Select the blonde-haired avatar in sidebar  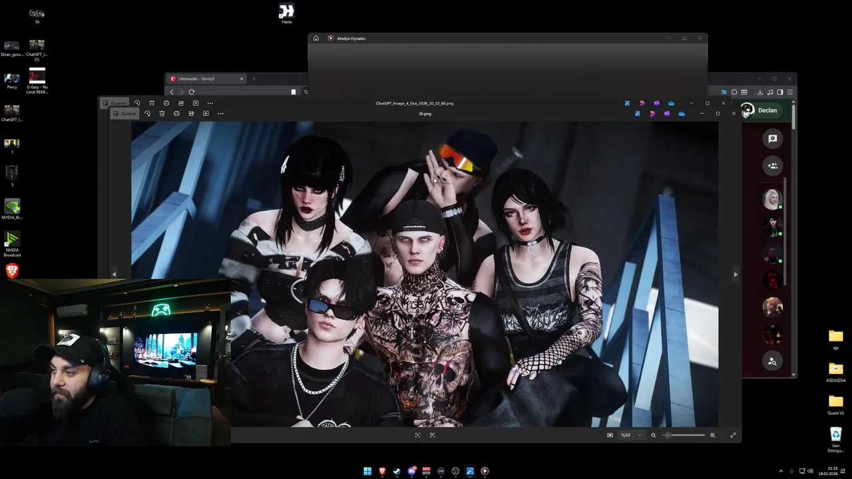pos(772,199)
